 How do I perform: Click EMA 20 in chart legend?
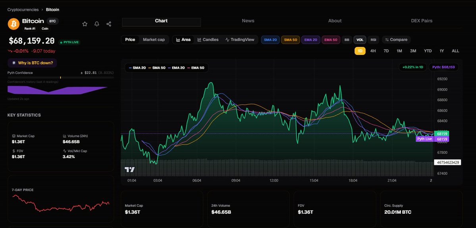(x=176, y=68)
